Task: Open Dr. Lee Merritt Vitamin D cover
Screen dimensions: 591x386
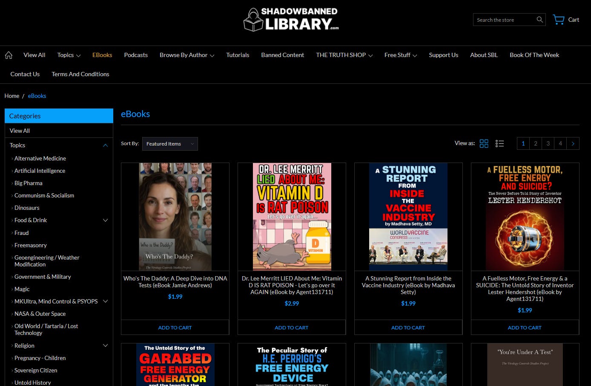Action: 292,217
